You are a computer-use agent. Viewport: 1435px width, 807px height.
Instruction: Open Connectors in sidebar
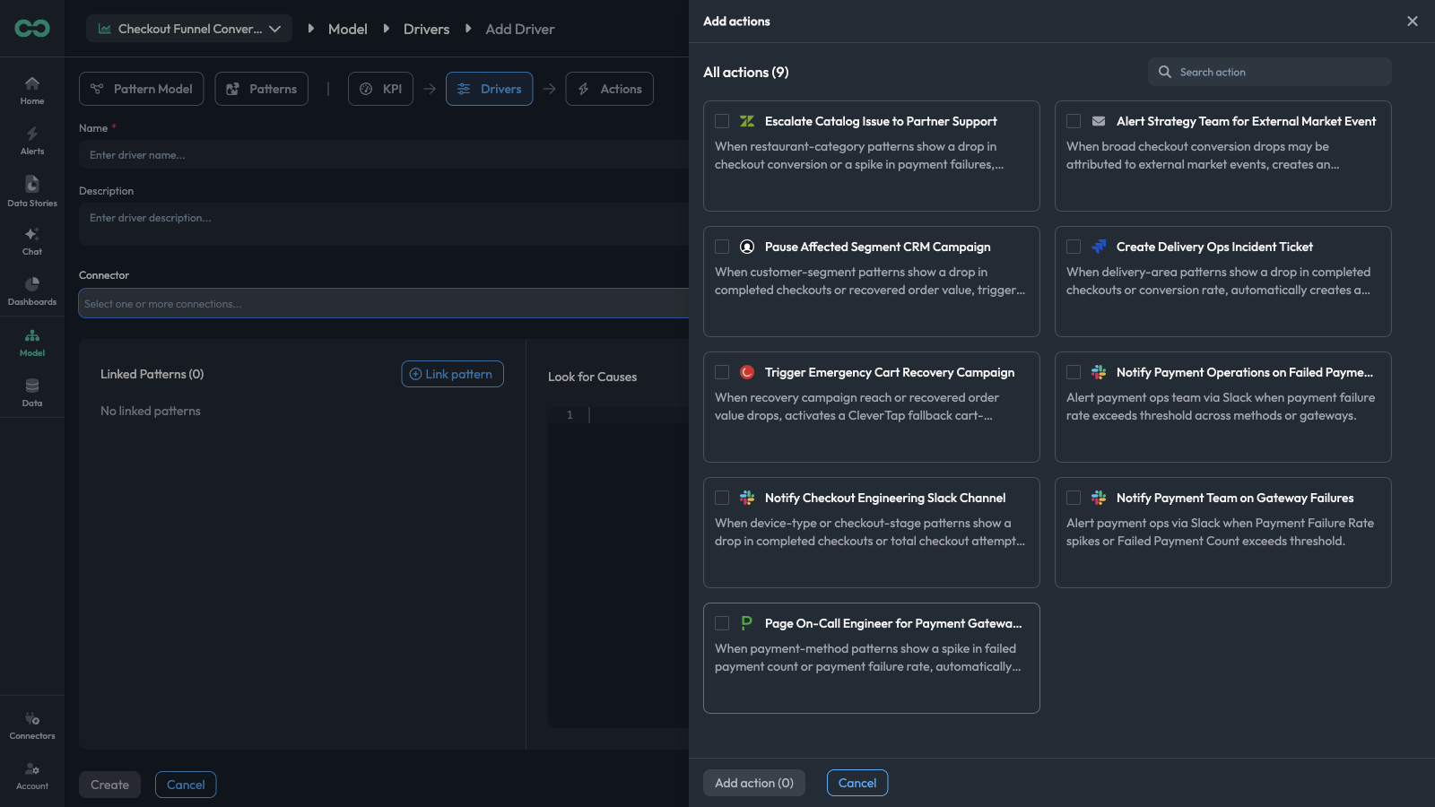pos(32,725)
